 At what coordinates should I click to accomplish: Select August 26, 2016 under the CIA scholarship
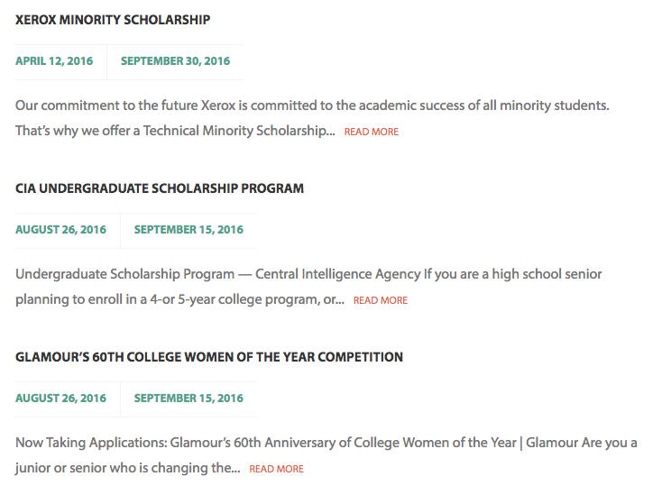pyautogui.click(x=60, y=230)
